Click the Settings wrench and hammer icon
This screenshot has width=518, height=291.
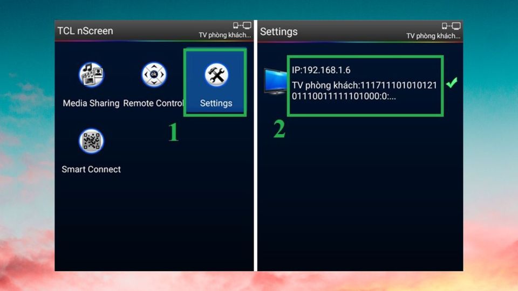click(216, 75)
